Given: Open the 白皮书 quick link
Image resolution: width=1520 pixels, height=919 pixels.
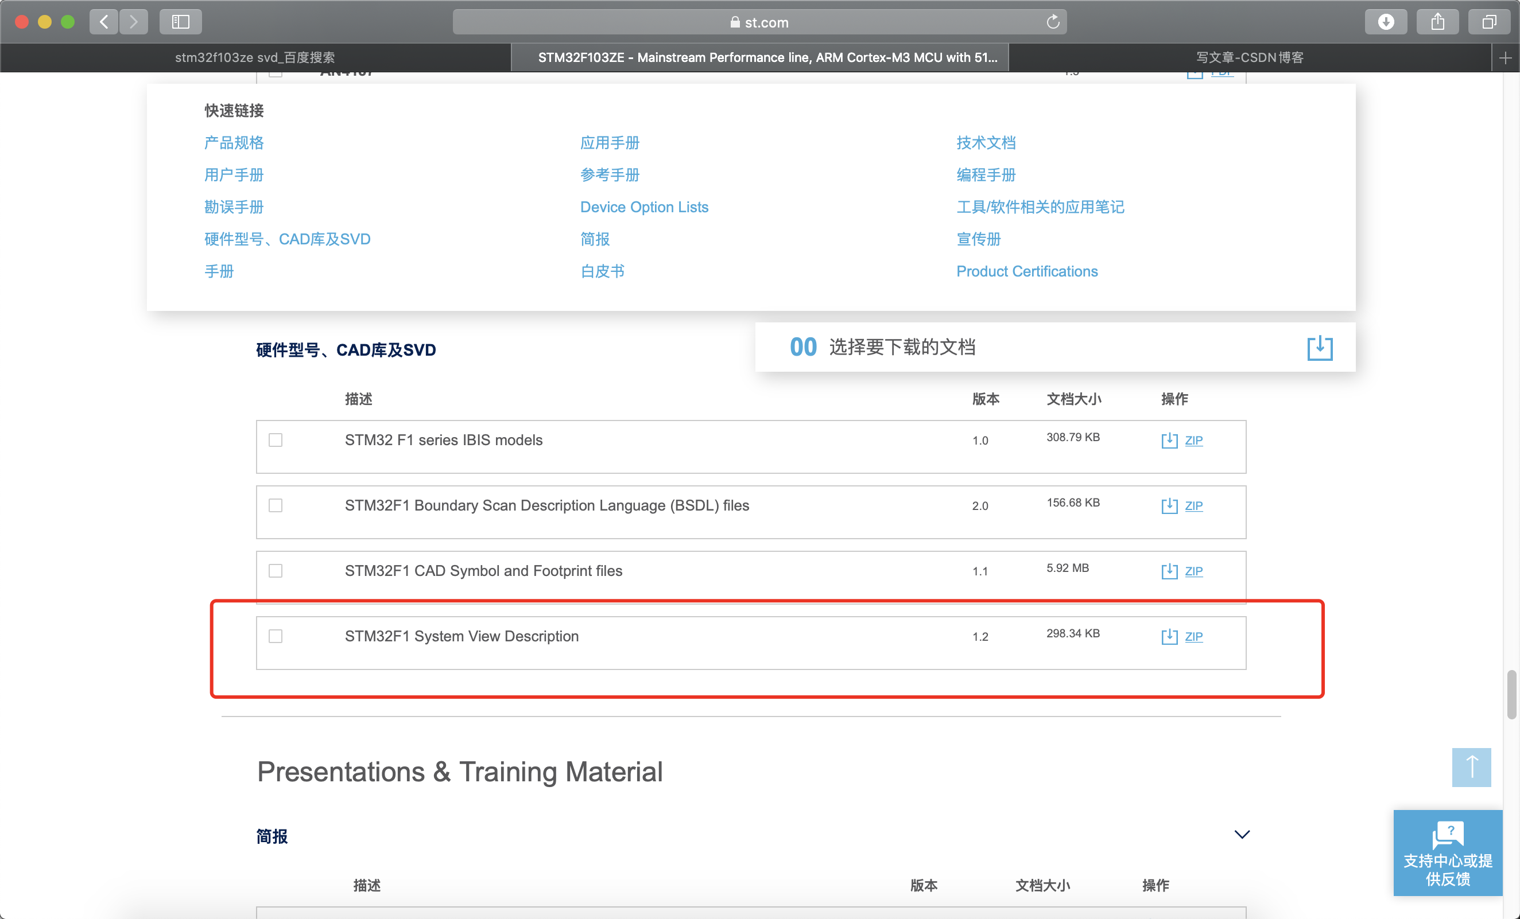Looking at the screenshot, I should pyautogui.click(x=602, y=271).
